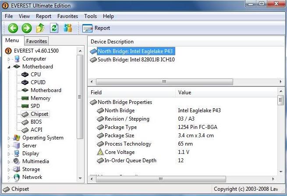Click the Multimedia speaker tree icon
287x196 pixels.
coord(17,161)
